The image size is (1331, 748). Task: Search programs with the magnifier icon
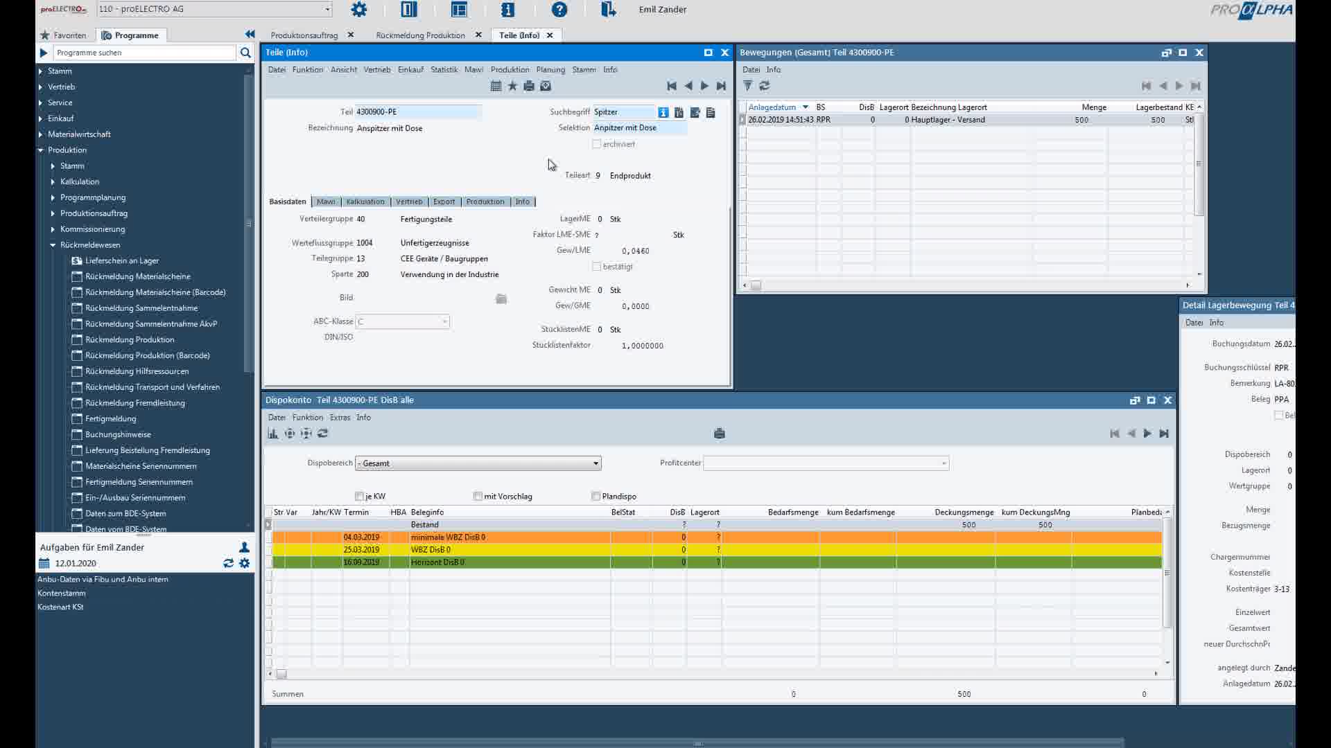pos(245,53)
